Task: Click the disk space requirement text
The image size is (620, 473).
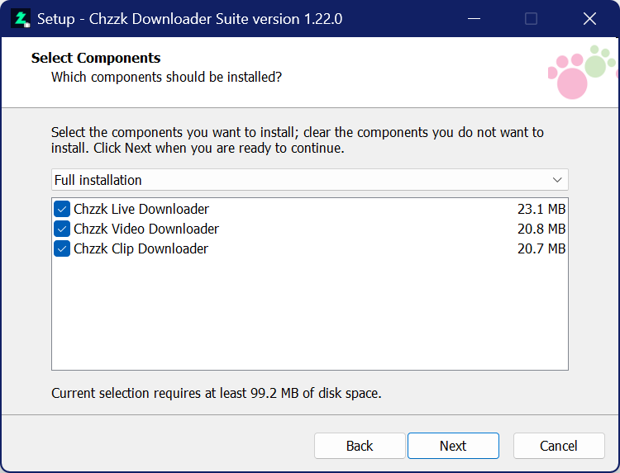Action: (217, 393)
